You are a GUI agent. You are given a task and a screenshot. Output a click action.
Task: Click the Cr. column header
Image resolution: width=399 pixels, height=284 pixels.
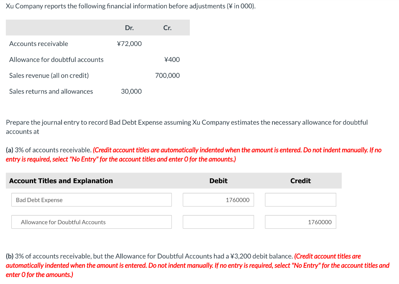[x=167, y=27]
